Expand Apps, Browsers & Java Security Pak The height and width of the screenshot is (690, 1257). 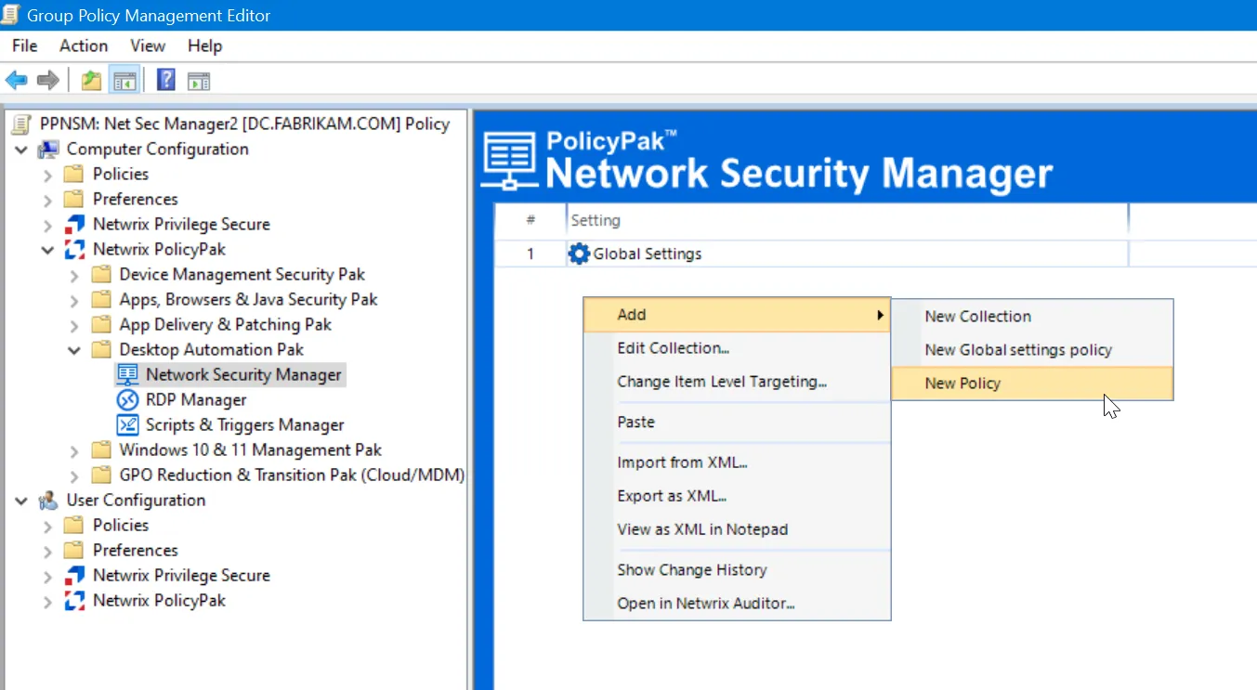pyautogui.click(x=74, y=300)
